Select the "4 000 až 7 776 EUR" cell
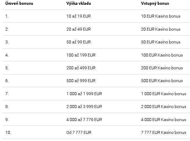The image size is (190, 141). (x=84, y=120)
